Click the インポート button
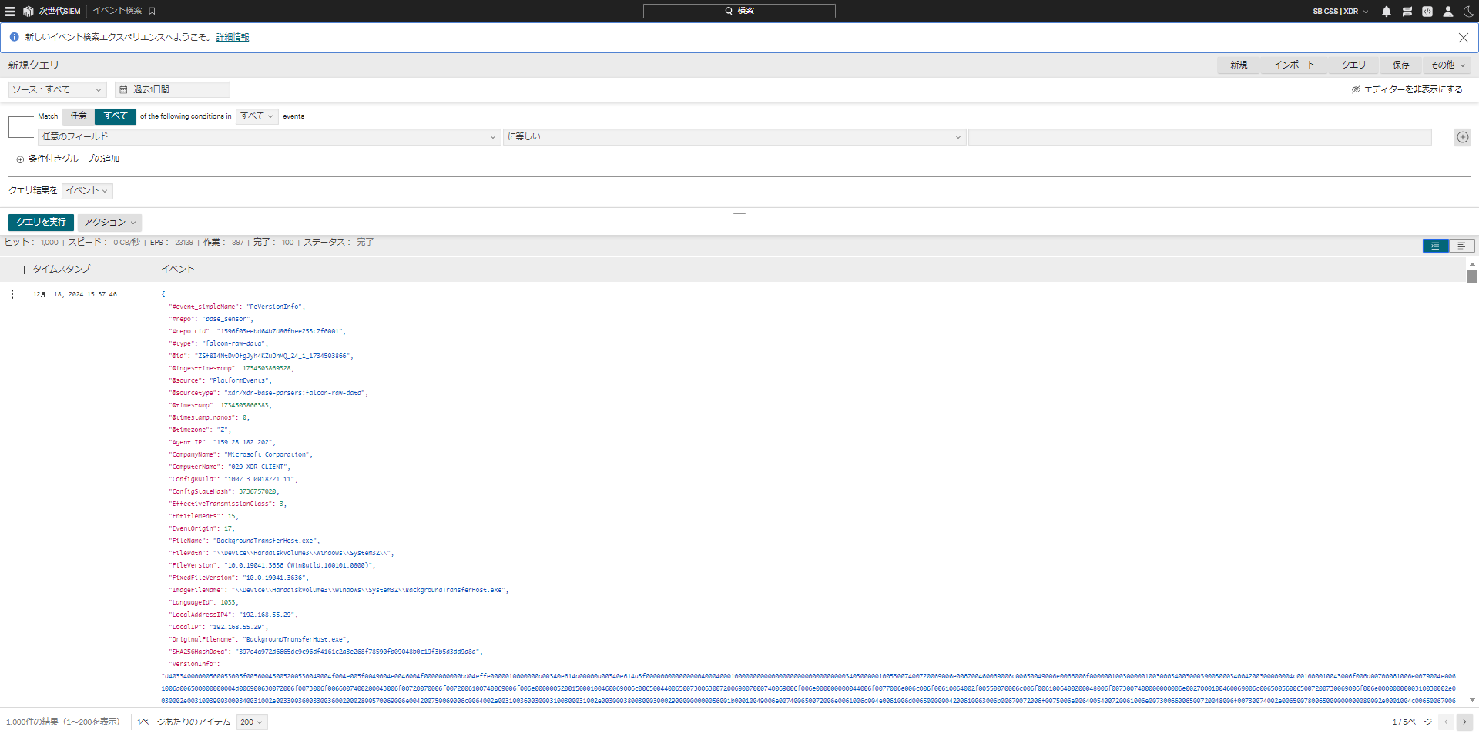The image size is (1479, 737). [x=1294, y=65]
